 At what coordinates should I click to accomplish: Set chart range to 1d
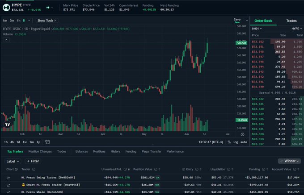(18, 142)
